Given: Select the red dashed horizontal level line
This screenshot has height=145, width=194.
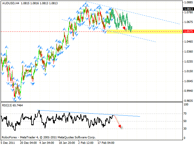Looking at the screenshot, I should coord(45,31).
